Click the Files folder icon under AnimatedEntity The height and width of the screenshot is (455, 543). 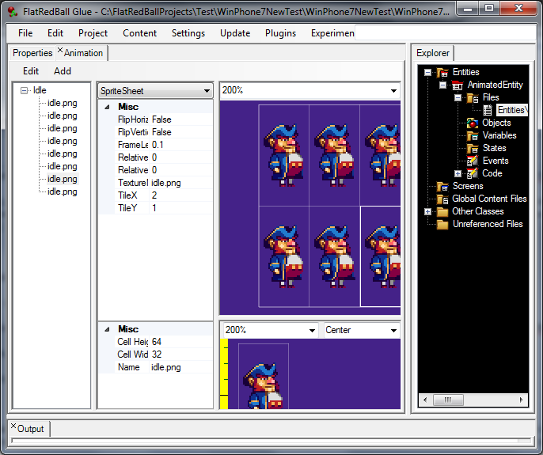pyautogui.click(x=473, y=98)
